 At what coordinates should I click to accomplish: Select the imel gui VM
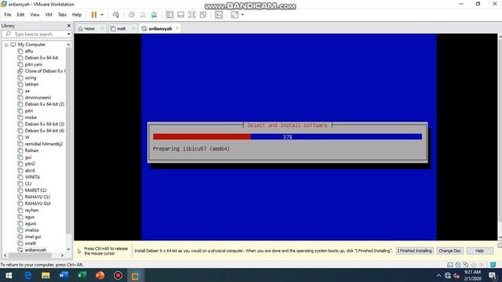(33, 237)
